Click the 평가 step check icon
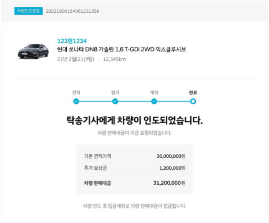Image resolution: width=269 pixels, height=223 pixels. click(x=115, y=101)
